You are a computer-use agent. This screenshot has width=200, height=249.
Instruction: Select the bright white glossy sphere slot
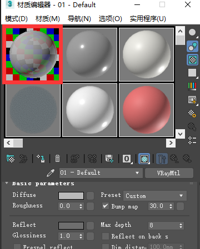click(90, 110)
